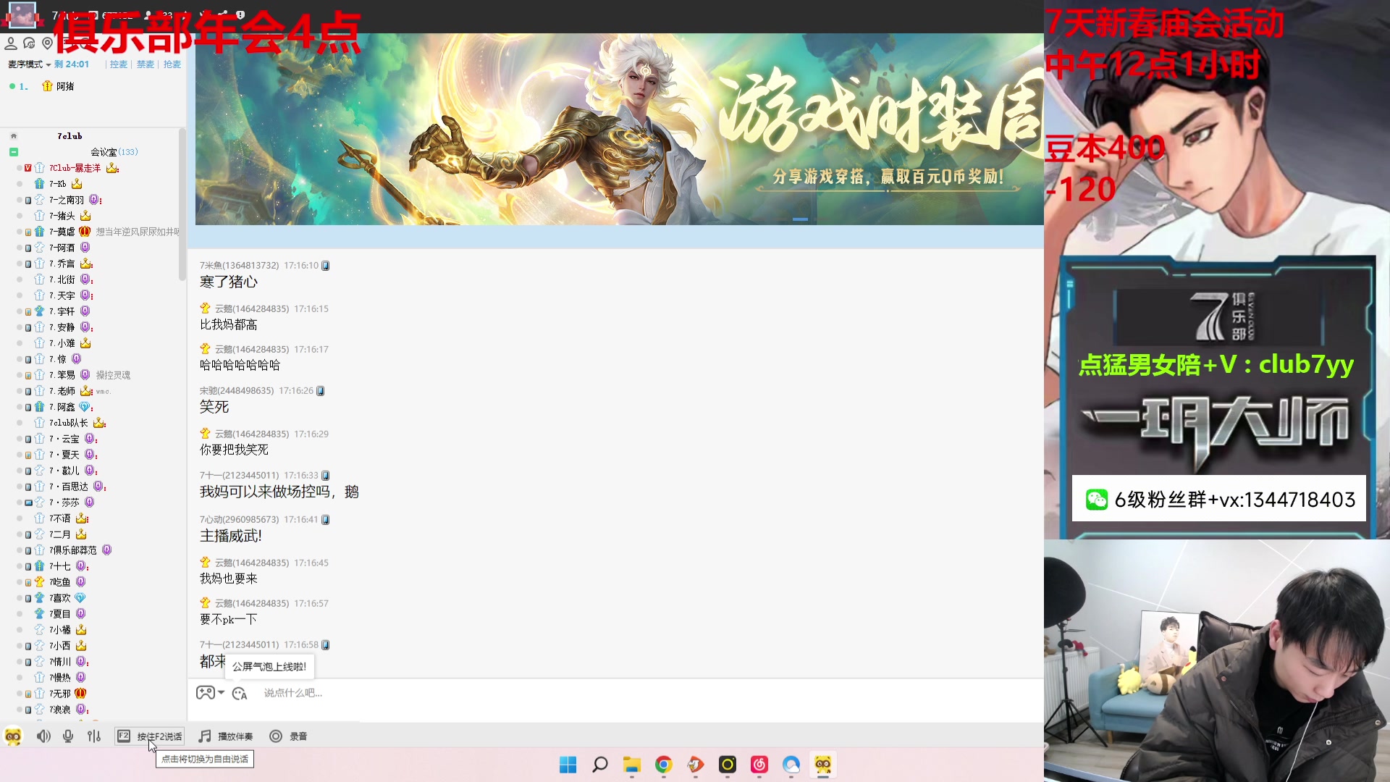Click the home icon beside 7club
Screen dimensions: 1390x782
click(x=14, y=136)
